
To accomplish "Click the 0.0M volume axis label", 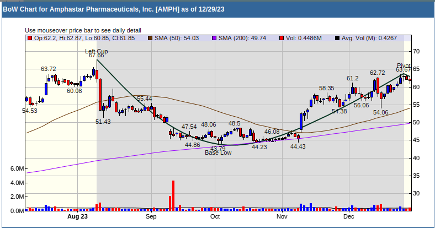I will point(17,211).
